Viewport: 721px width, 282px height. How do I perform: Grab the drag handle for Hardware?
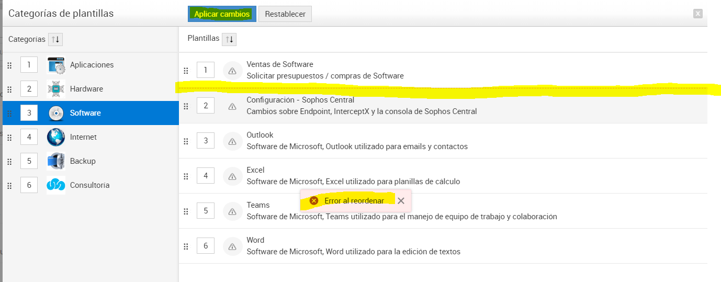tap(9, 89)
